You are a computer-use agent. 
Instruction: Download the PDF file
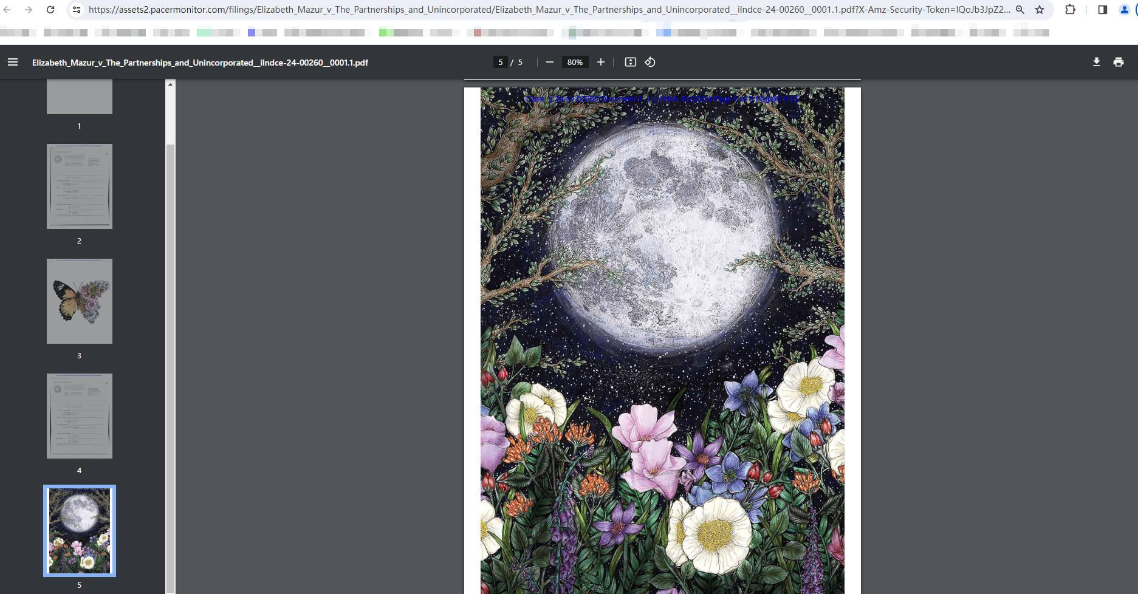1097,62
